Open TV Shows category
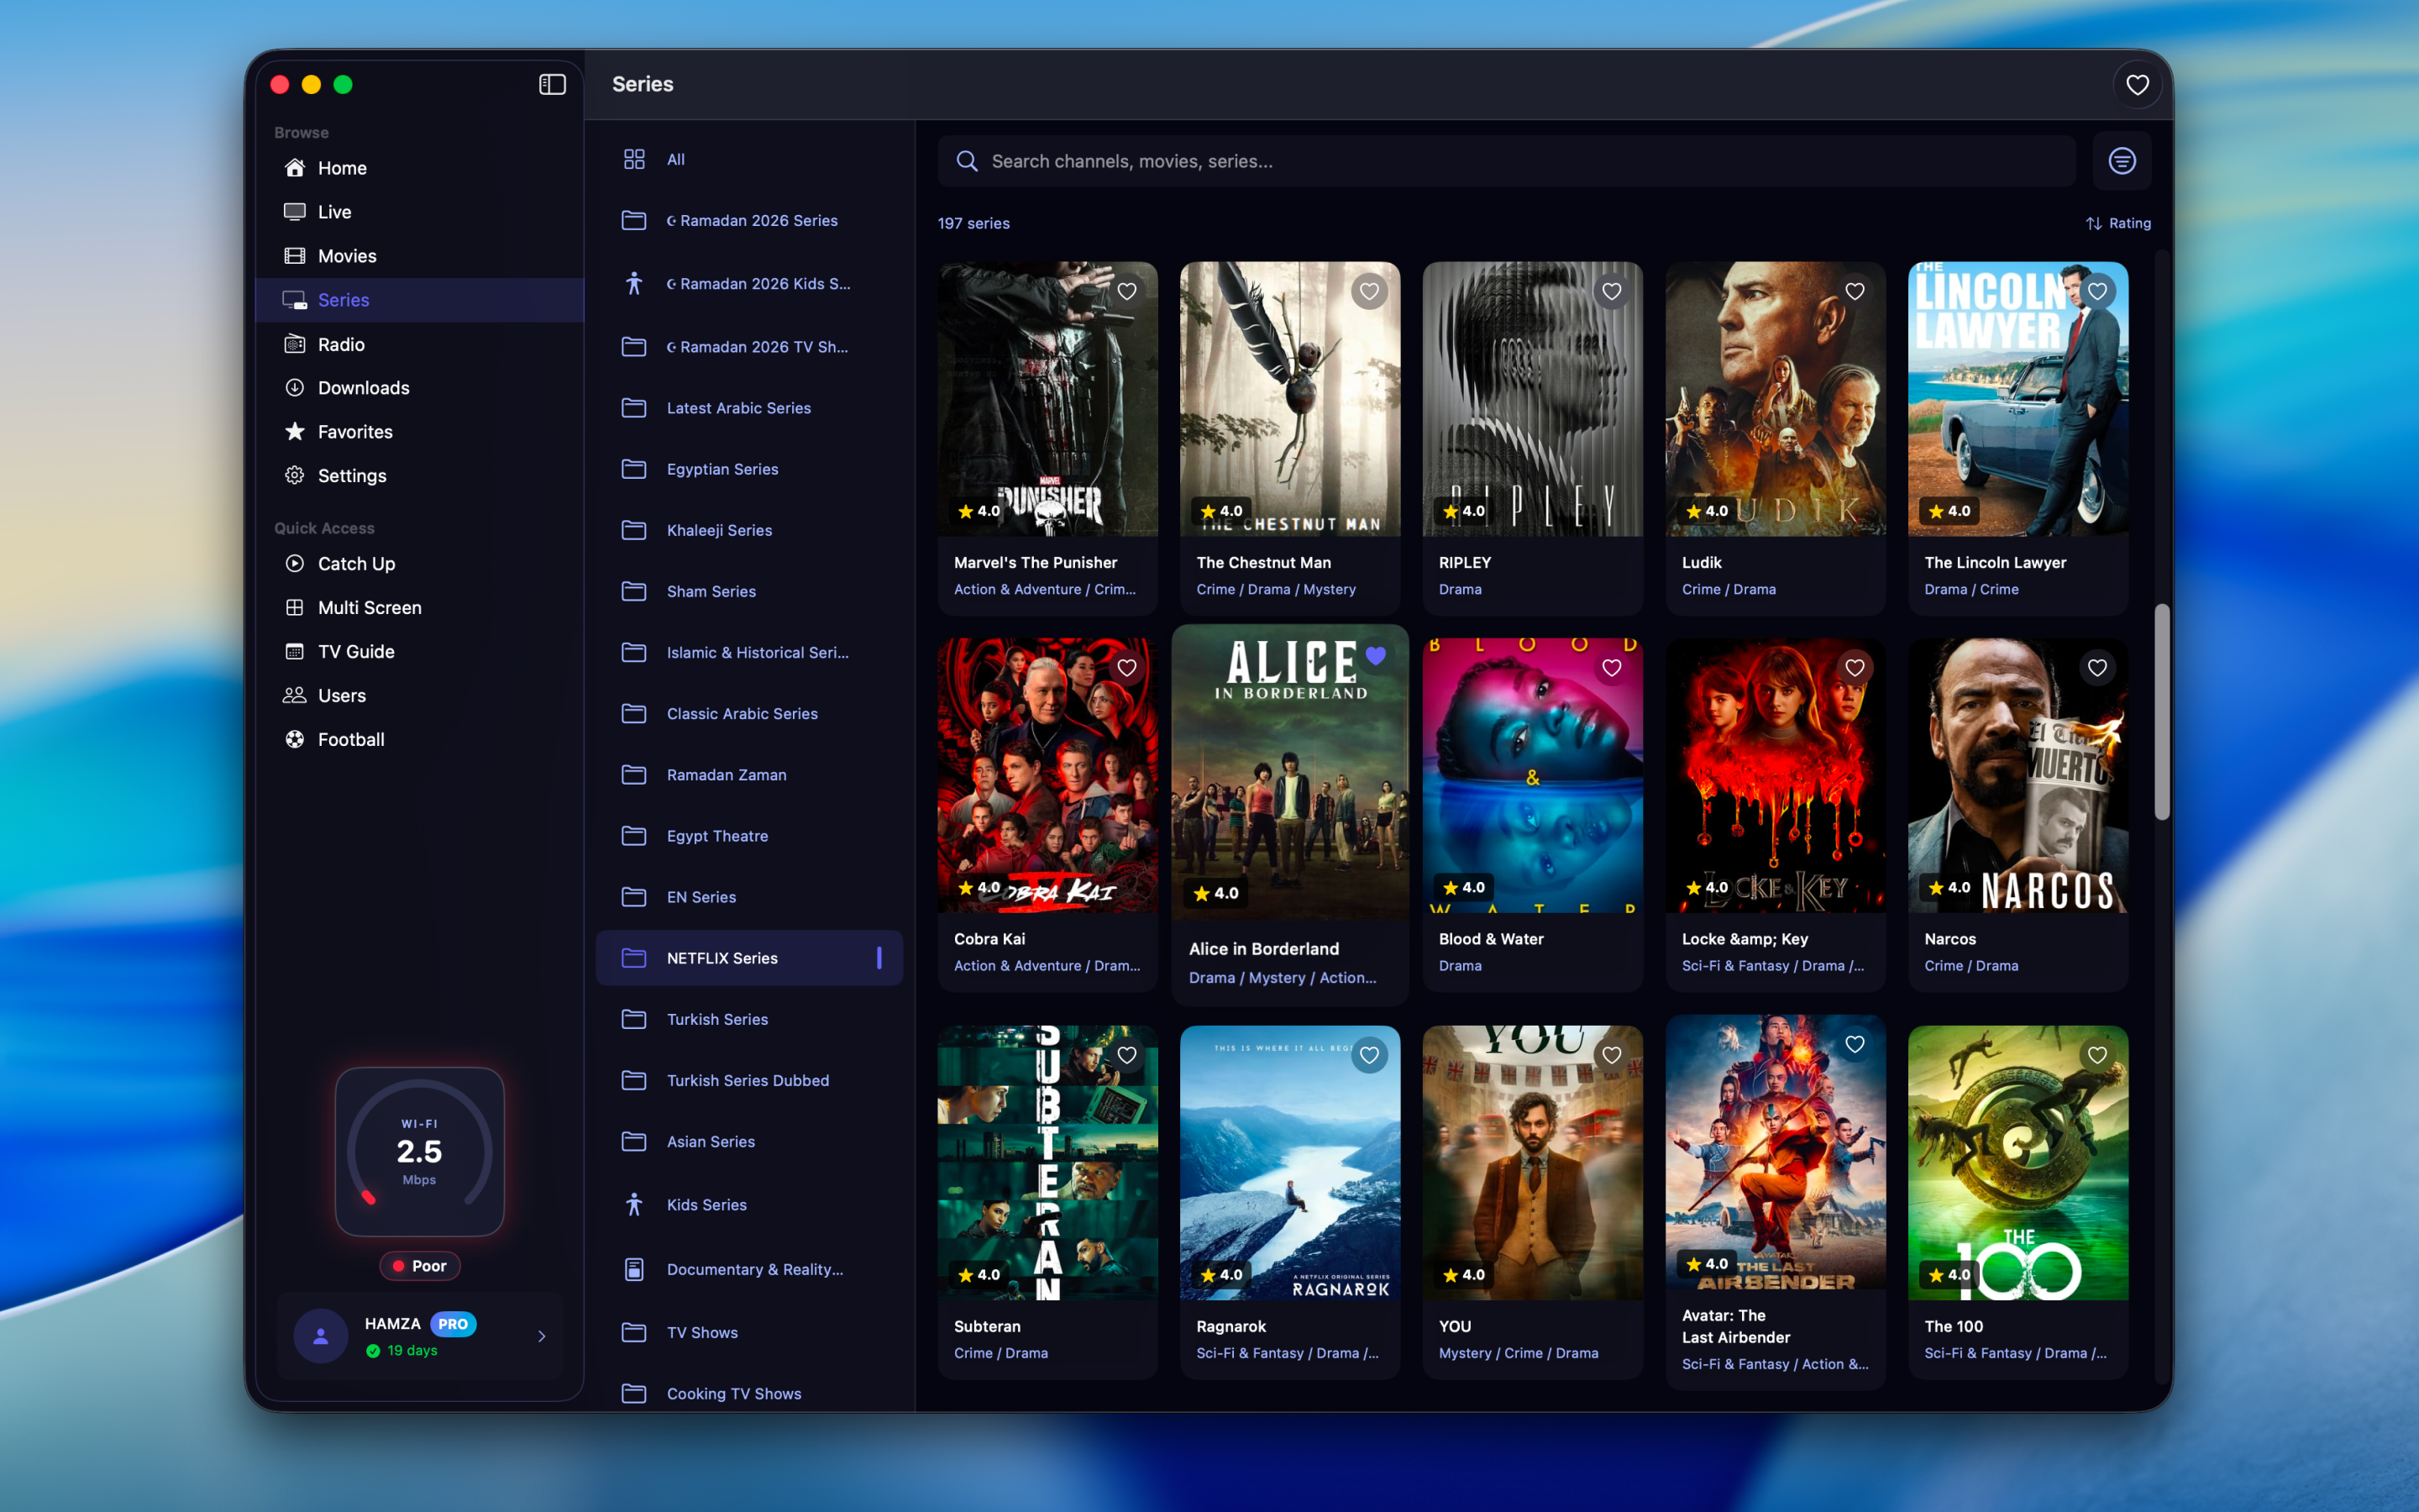Screen dimensions: 2419x1512 (x=748, y=1332)
